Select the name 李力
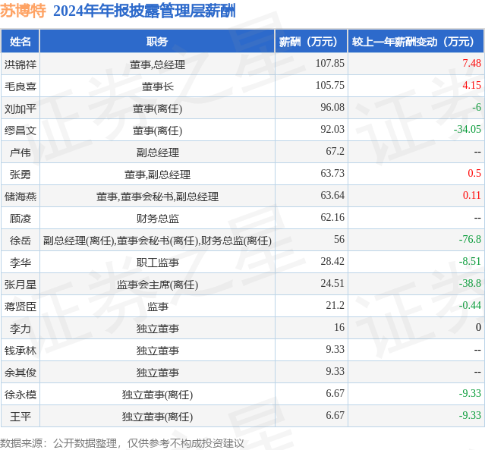Screen dimensions: 485x450 tap(20, 329)
